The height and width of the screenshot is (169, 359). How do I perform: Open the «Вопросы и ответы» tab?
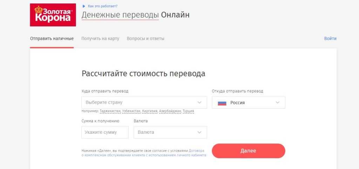(145, 38)
